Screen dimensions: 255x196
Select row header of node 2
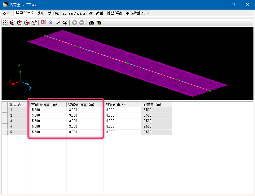pos(5,115)
